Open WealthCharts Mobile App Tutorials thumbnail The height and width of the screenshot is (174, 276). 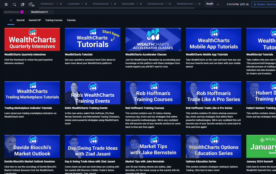[x=214, y=39]
